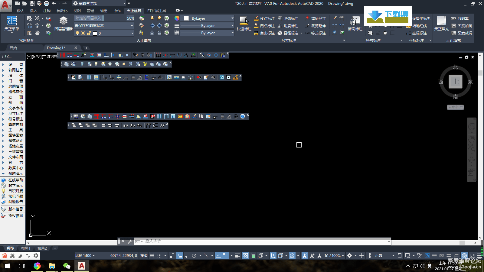Click the help question-mark icon in floating toolbar
The width and height of the screenshot is (484, 272).
pos(243,116)
